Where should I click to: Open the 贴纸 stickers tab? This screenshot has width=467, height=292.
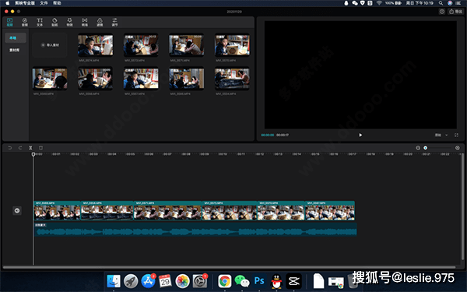tap(54, 22)
